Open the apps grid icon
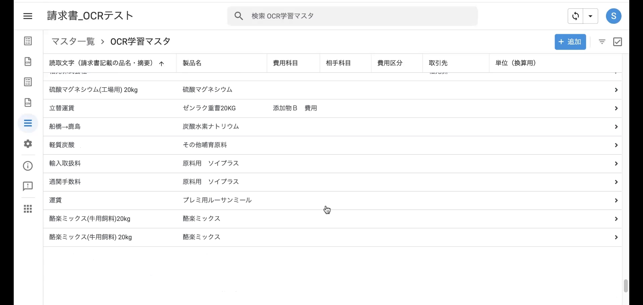The height and width of the screenshot is (305, 643). coord(28,209)
